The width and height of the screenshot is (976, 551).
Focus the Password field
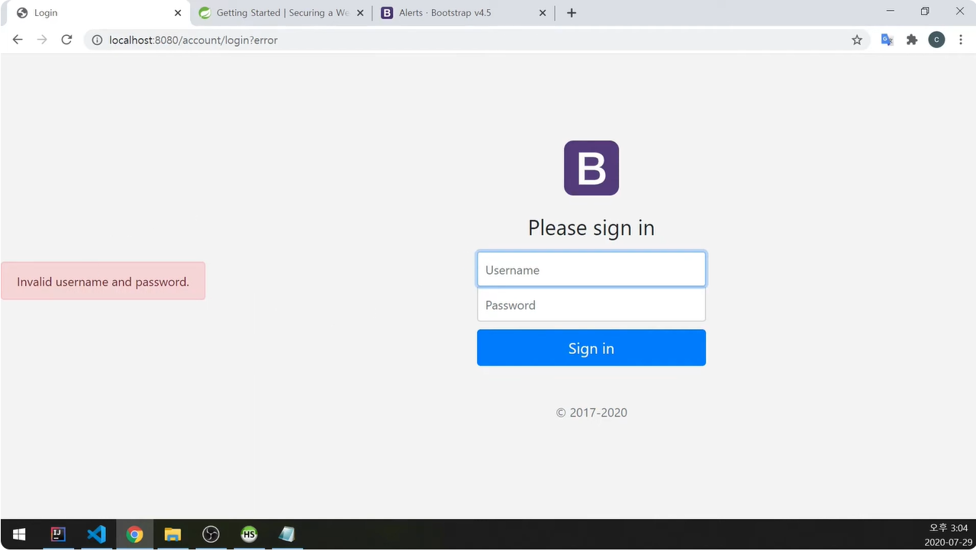point(591,304)
